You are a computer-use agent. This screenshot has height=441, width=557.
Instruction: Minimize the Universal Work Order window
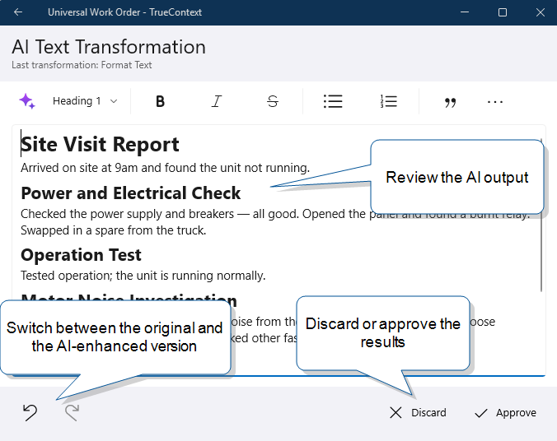tap(465, 12)
